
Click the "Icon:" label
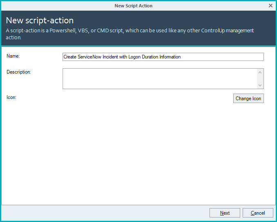coord(11,97)
